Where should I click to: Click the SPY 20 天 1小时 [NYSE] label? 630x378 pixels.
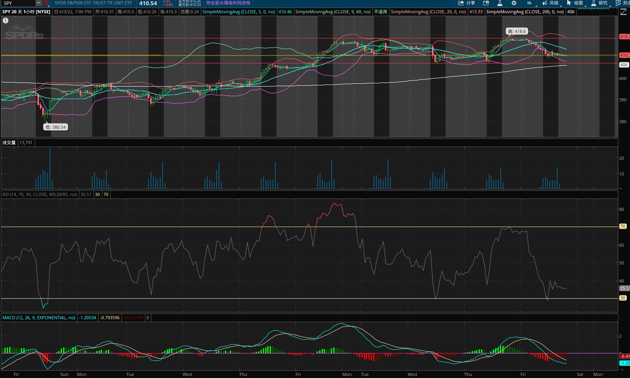(27, 12)
